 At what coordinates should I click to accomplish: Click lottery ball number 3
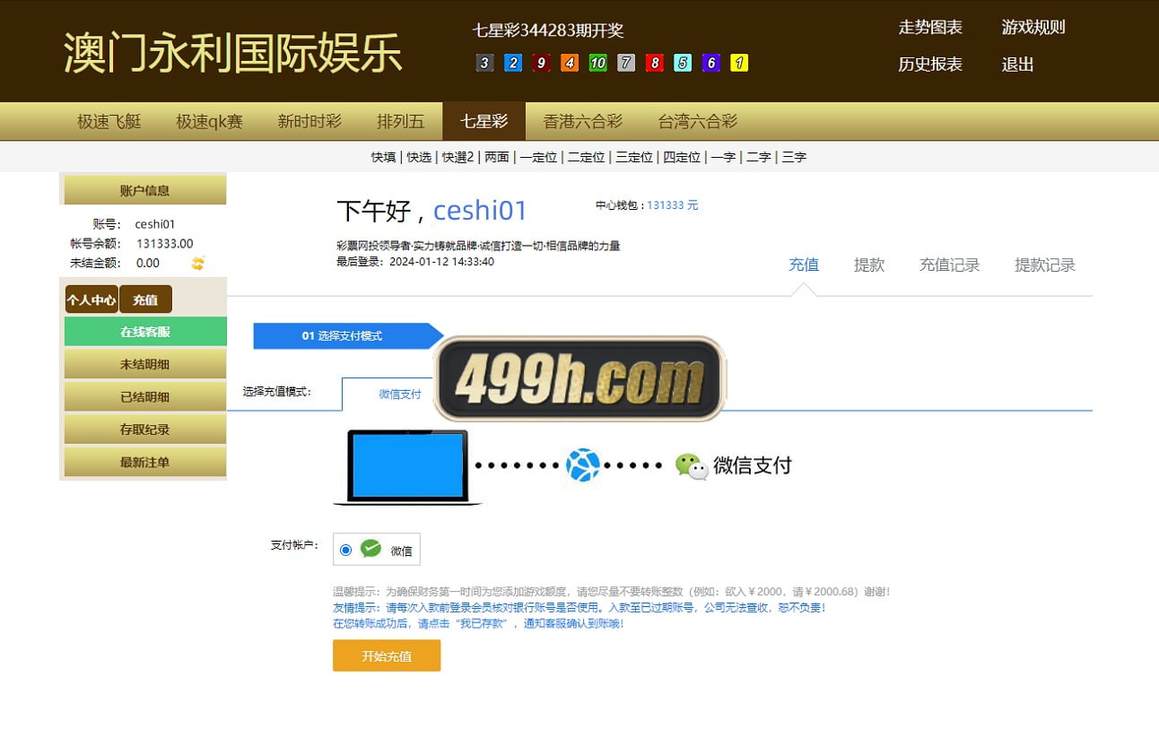point(484,63)
